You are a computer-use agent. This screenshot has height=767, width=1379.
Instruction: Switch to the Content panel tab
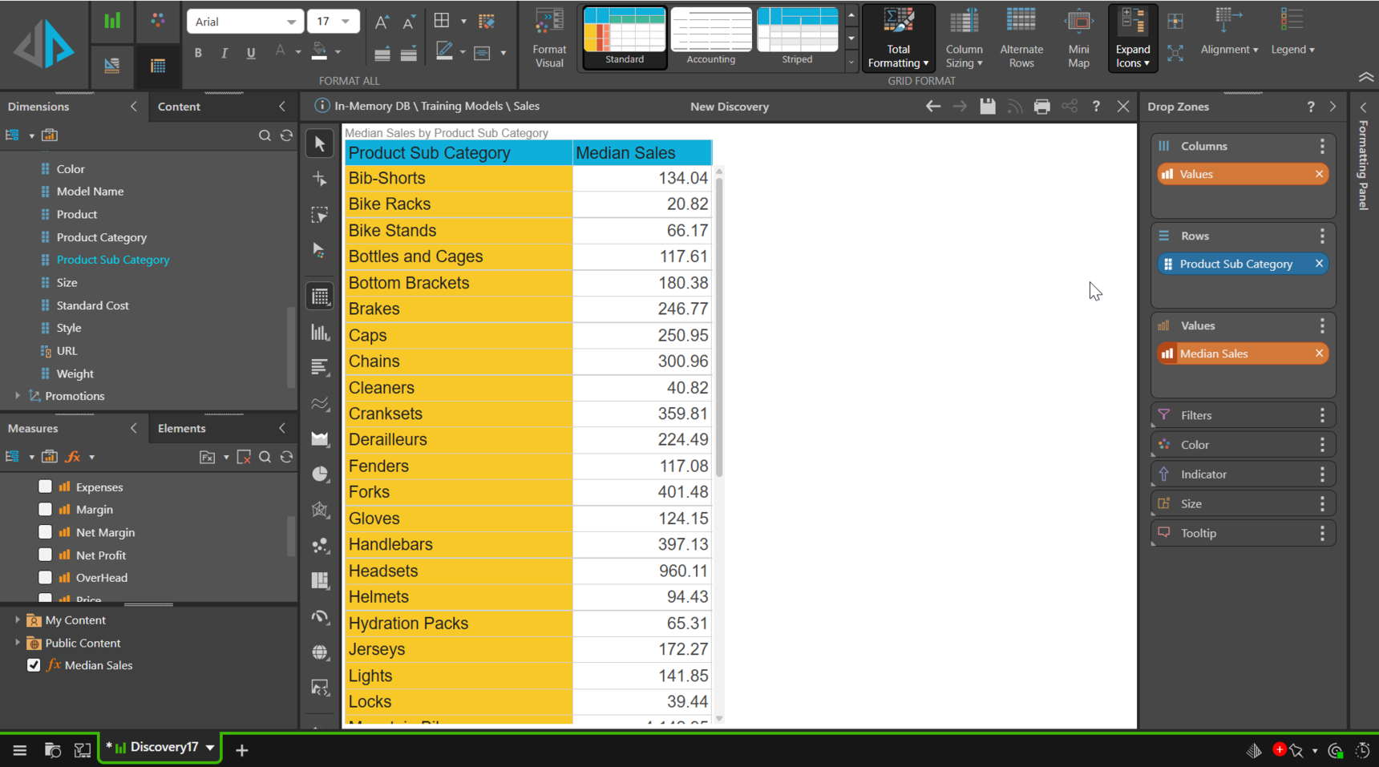(x=180, y=107)
